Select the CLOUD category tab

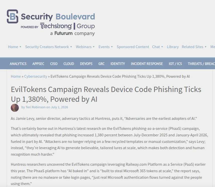69,64
